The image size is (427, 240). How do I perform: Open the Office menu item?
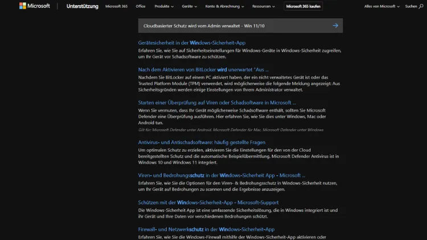[141, 6]
